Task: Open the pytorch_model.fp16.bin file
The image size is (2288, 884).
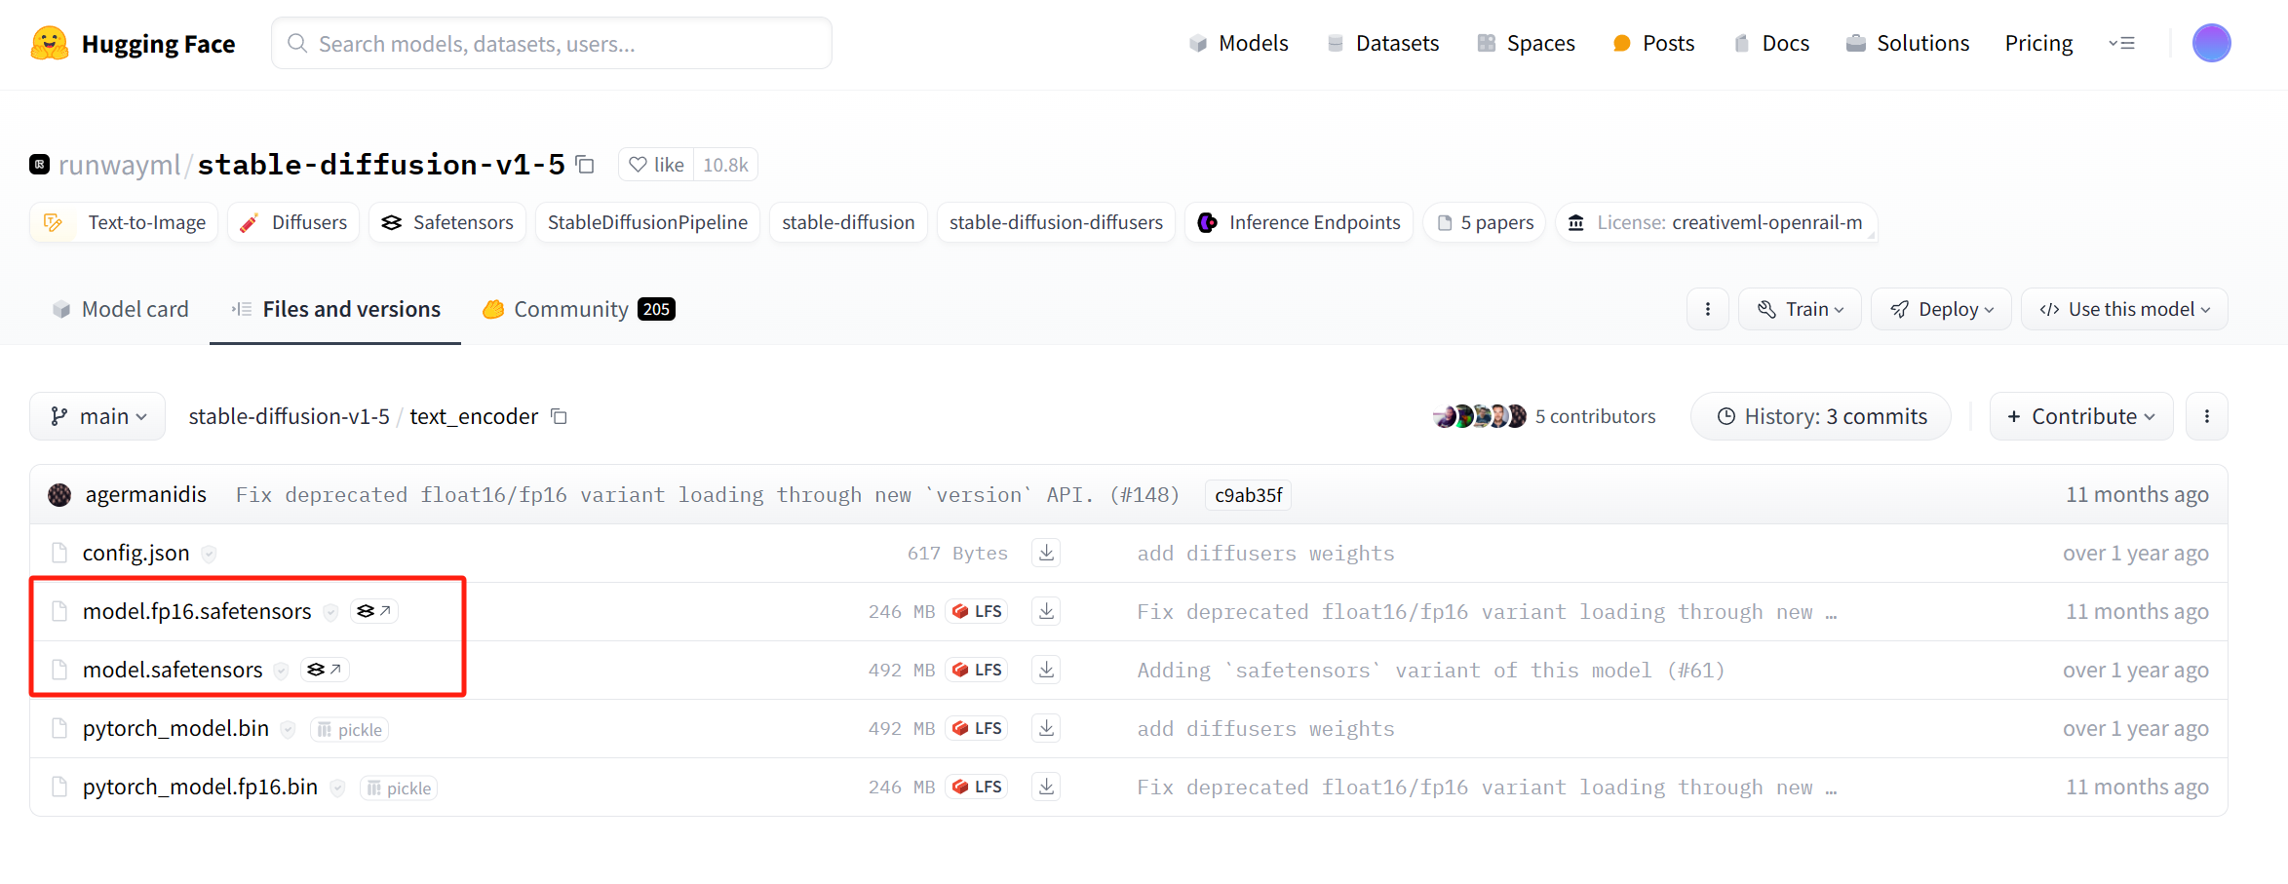Action: [200, 787]
